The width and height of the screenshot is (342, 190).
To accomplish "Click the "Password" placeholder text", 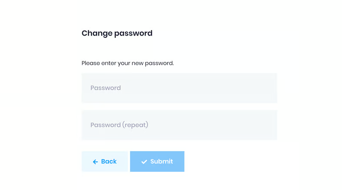I will 105,88.
